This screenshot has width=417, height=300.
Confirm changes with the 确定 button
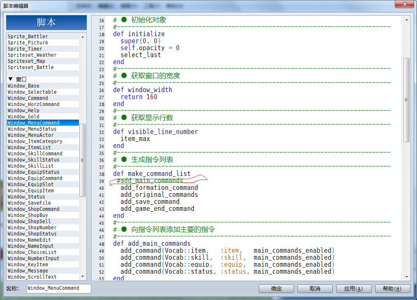[x=276, y=288]
